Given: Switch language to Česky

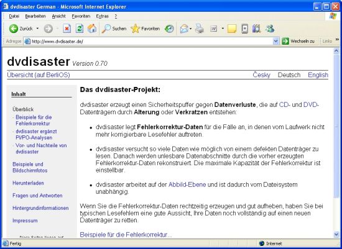Looking at the screenshot, I should point(261,75).
